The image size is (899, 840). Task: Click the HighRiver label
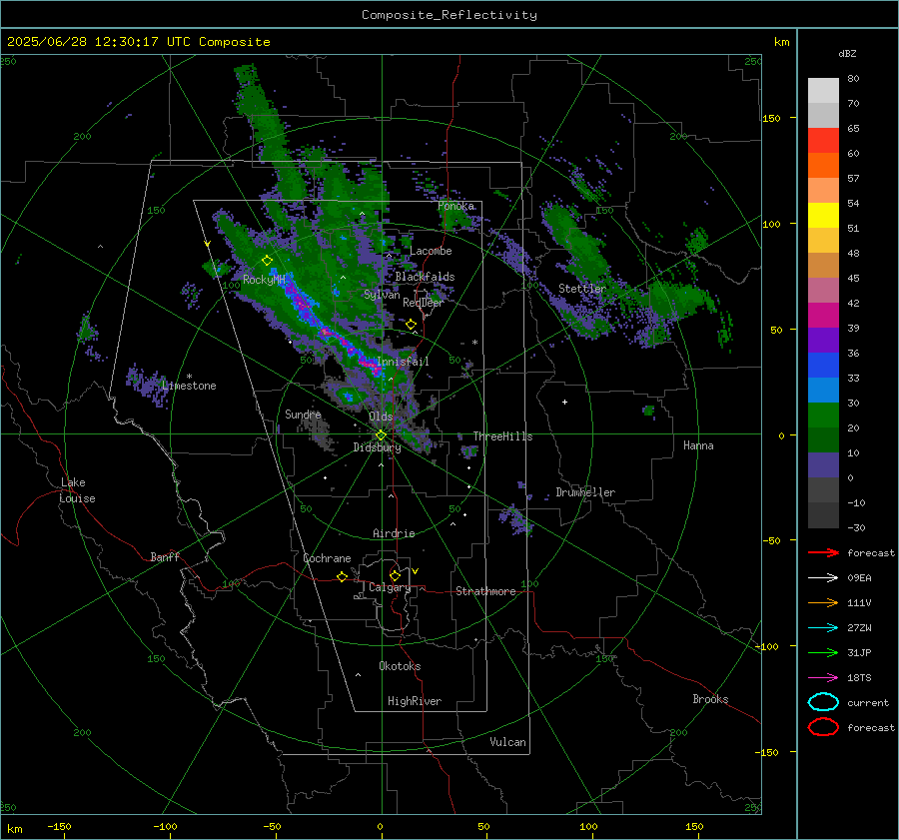tap(415, 701)
